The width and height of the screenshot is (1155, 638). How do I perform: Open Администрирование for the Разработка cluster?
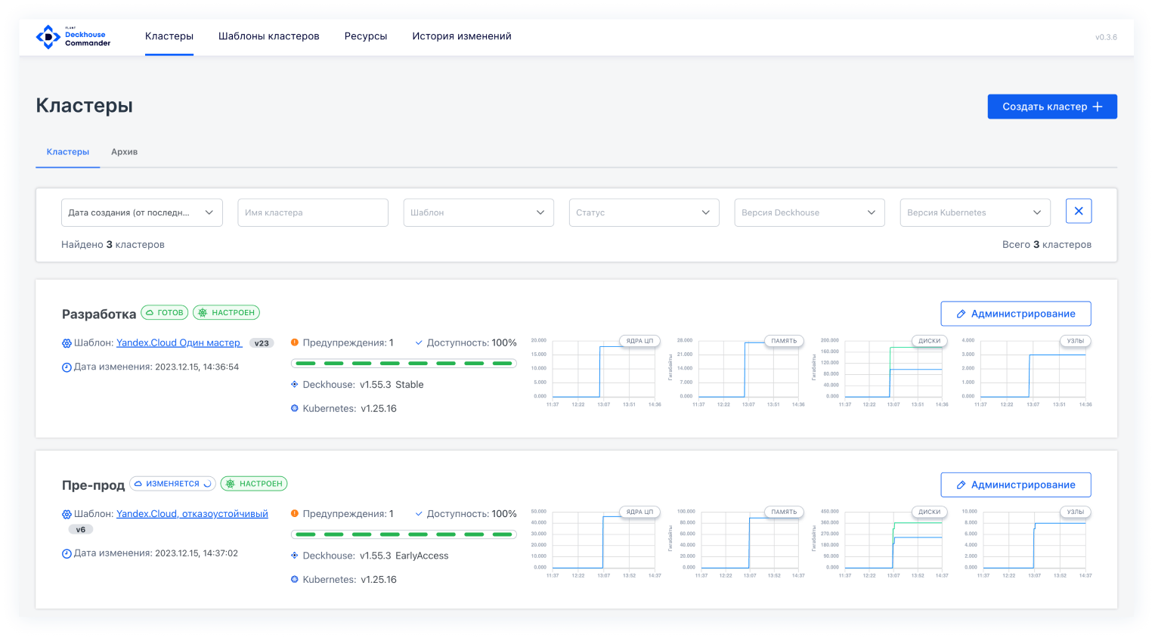click(x=1016, y=314)
